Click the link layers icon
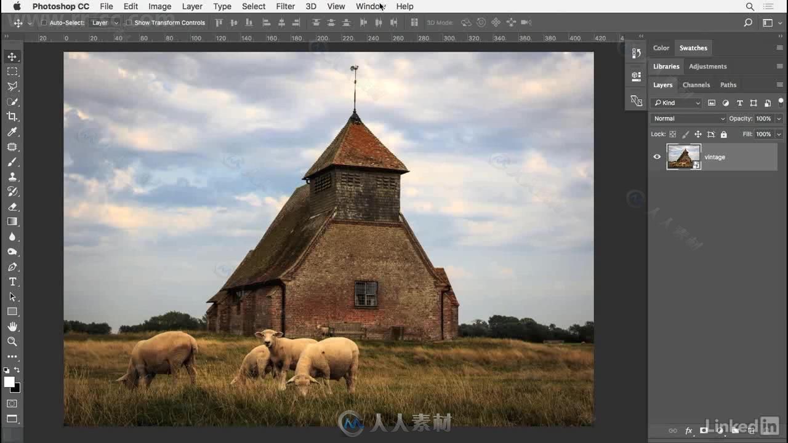Image resolution: width=788 pixels, height=443 pixels. pyautogui.click(x=673, y=431)
